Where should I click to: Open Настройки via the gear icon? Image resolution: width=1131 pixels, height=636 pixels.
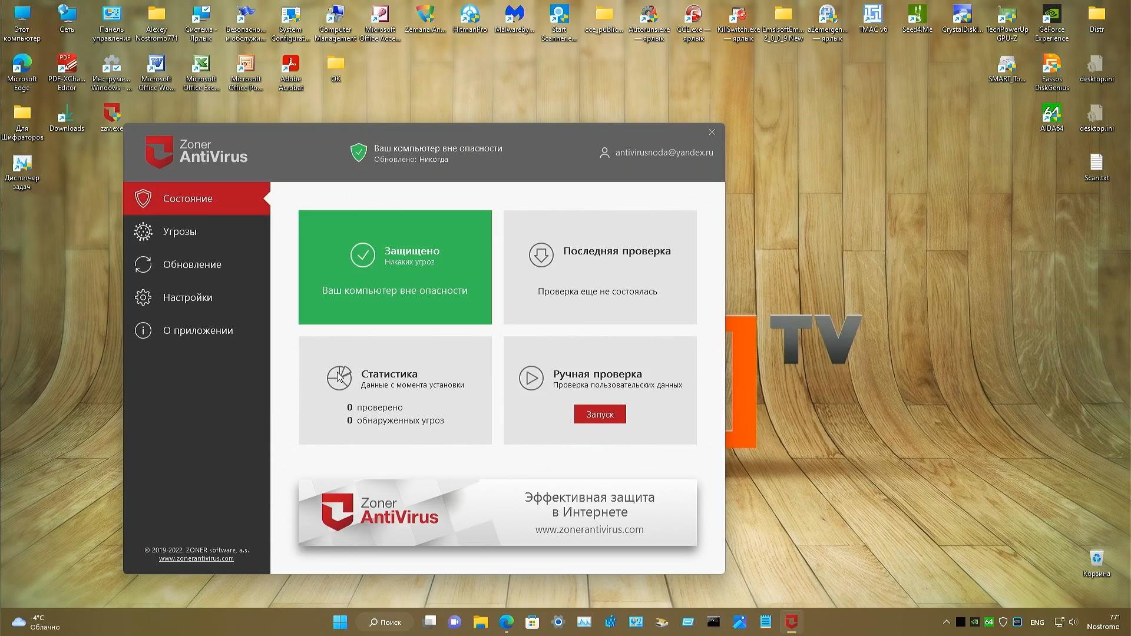(143, 297)
